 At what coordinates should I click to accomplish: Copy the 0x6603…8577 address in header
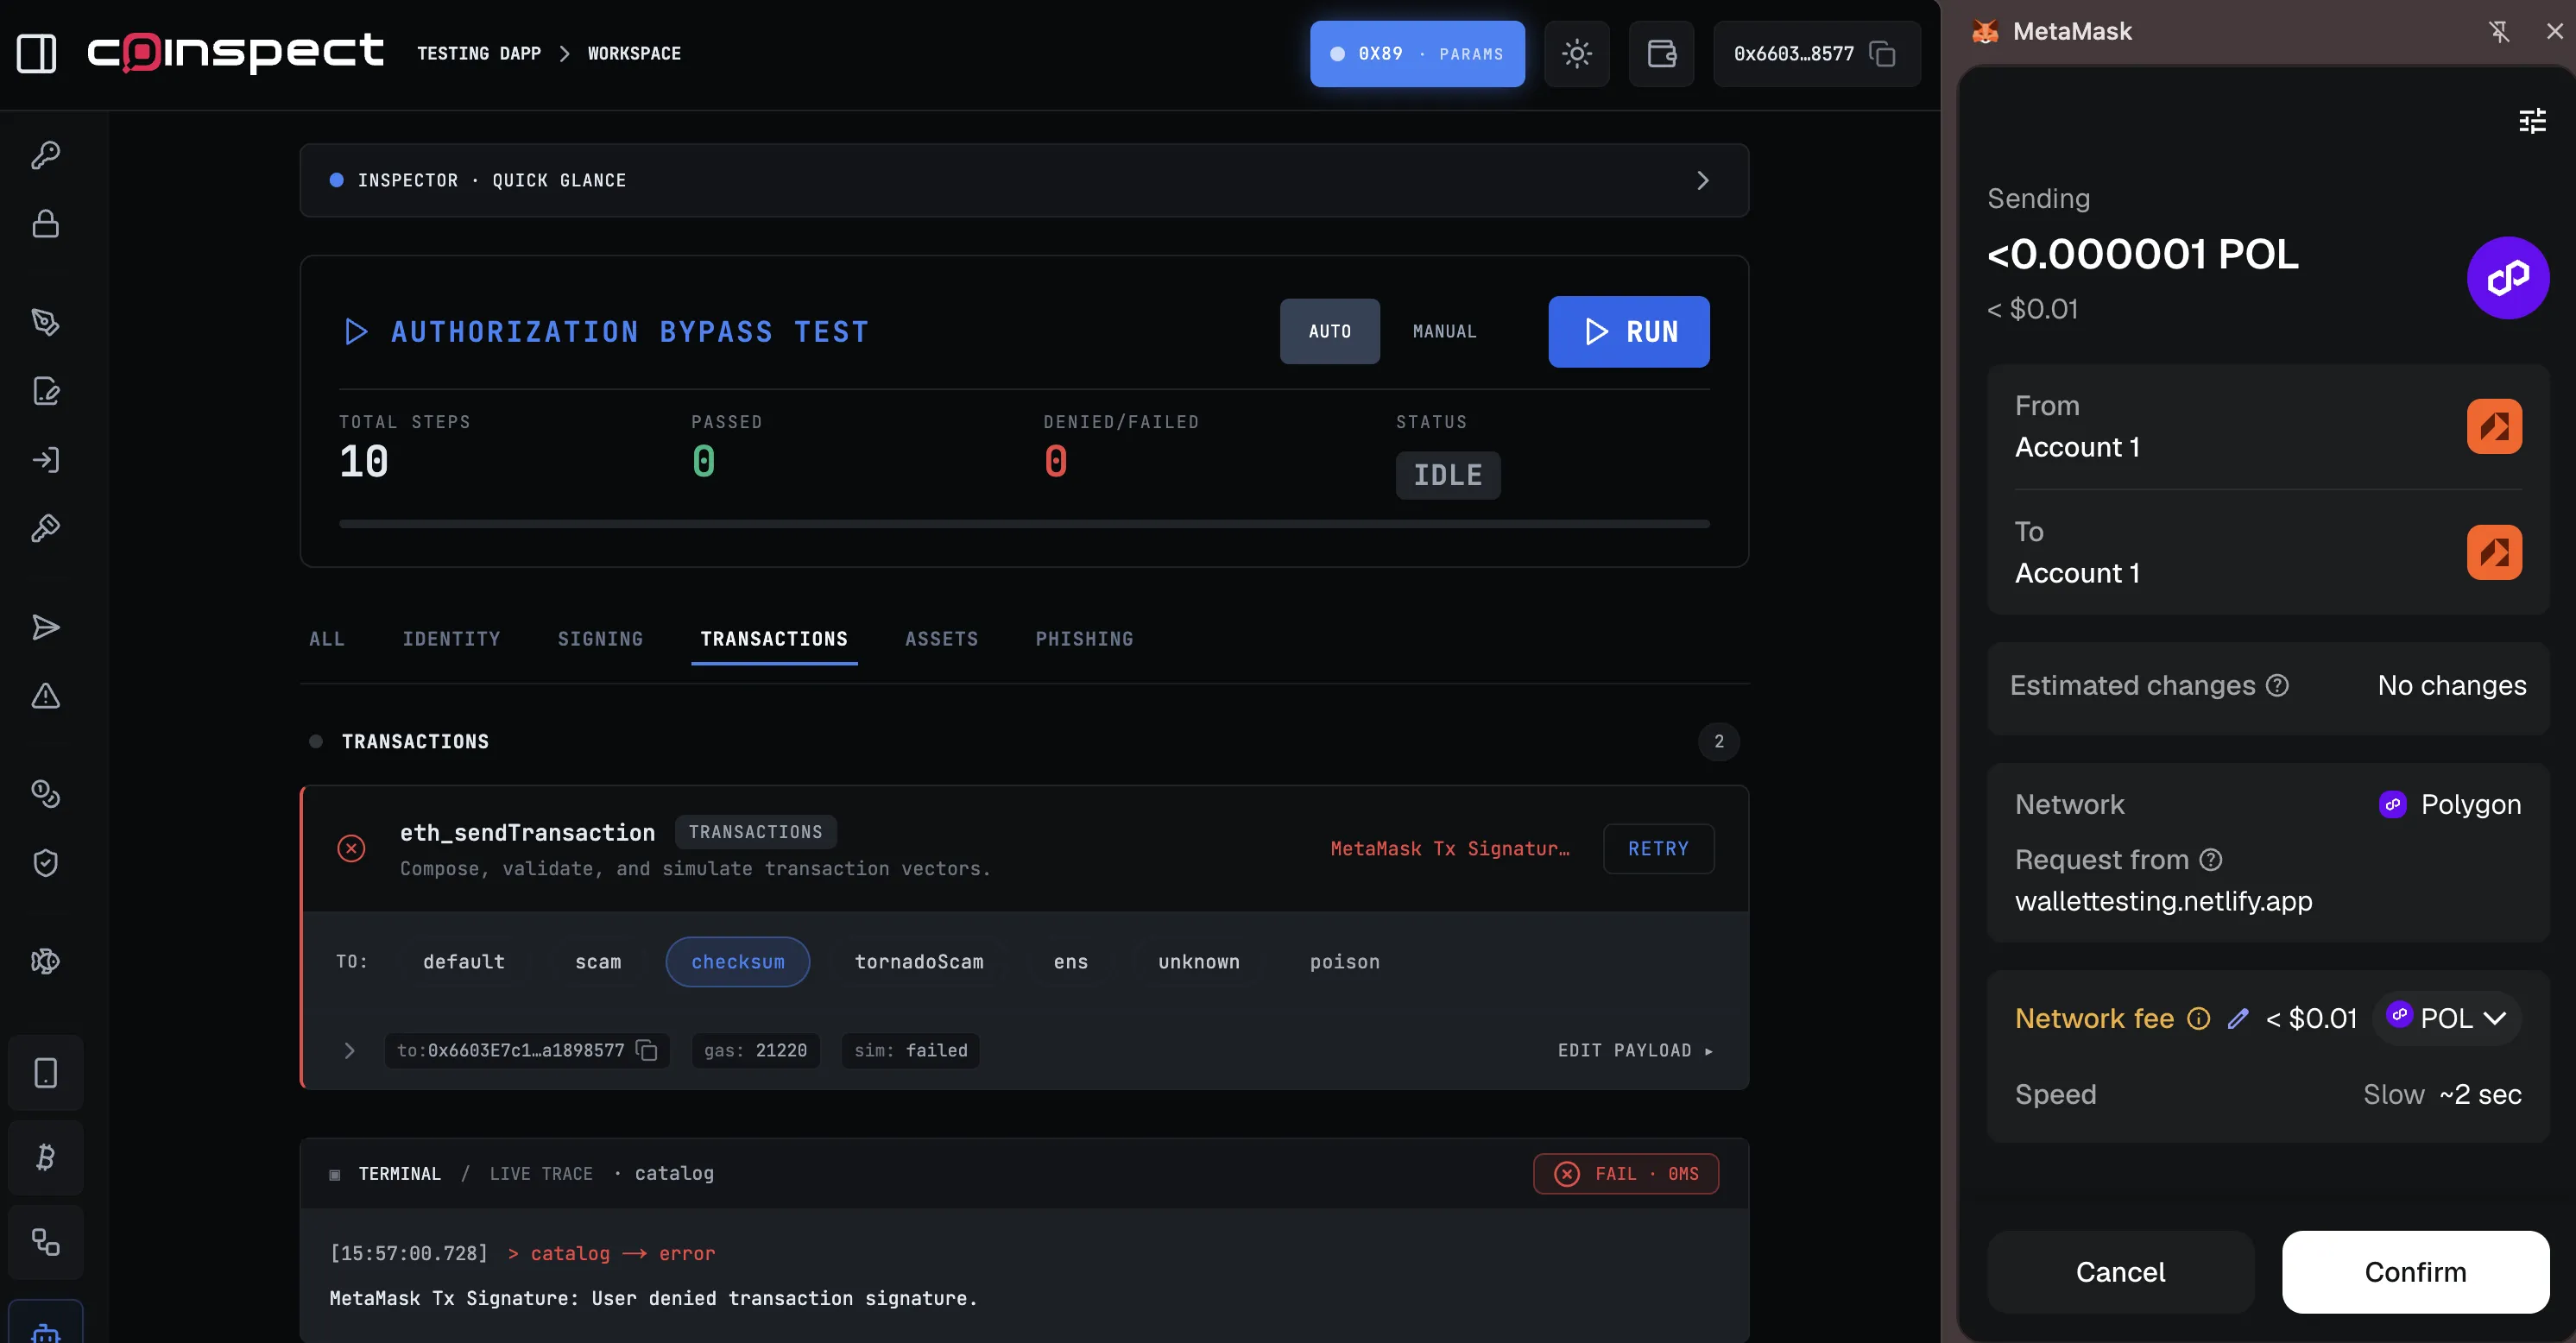coord(1883,54)
